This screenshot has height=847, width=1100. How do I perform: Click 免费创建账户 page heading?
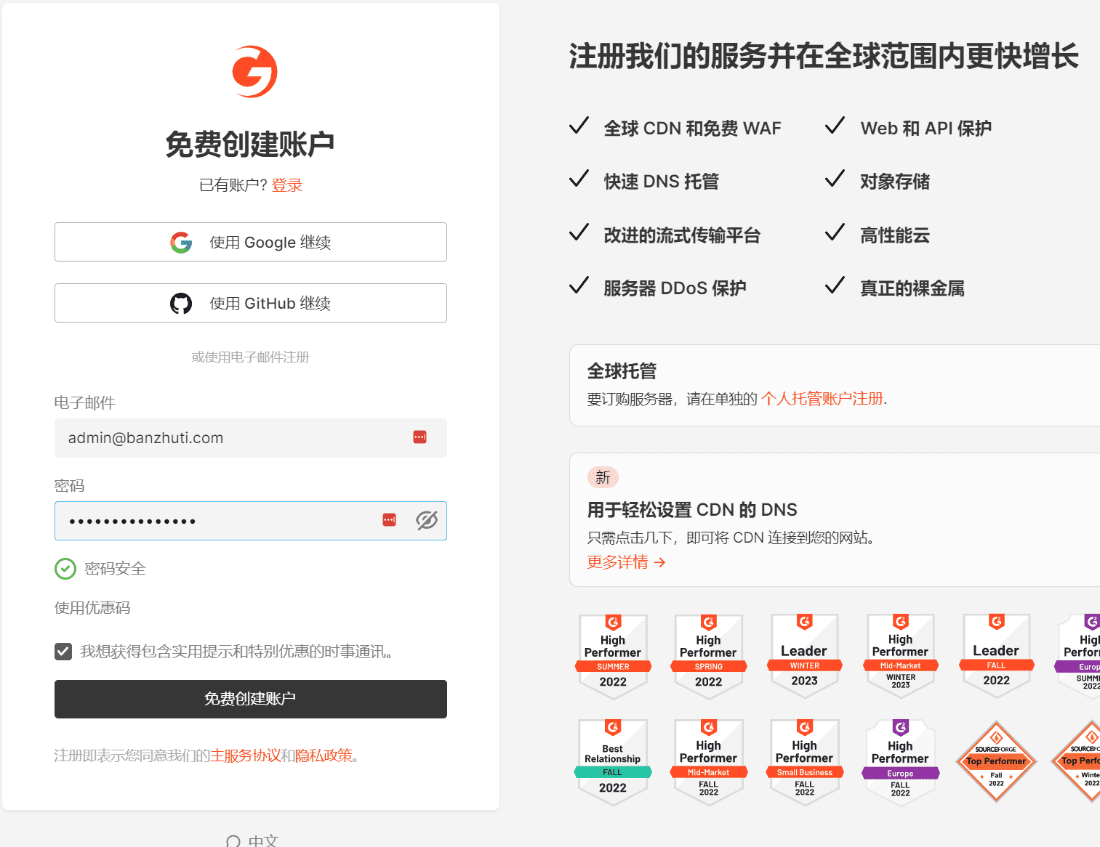pos(250,145)
